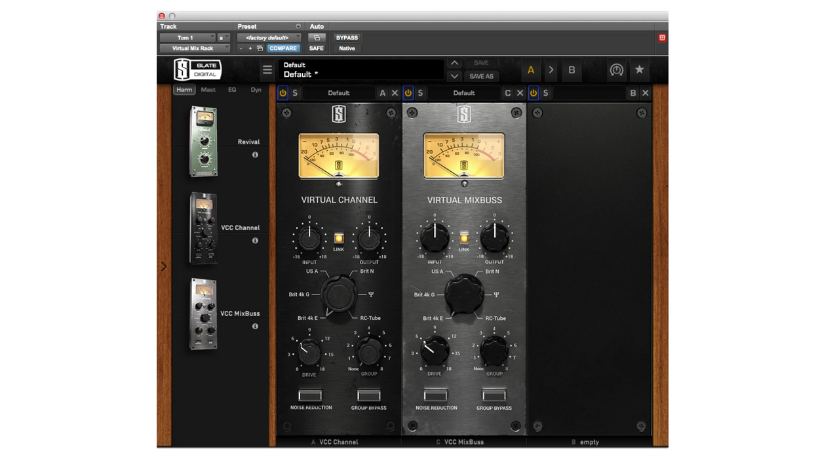Click the Drive knob on Virtual Channel
The height and width of the screenshot is (459, 837).
click(309, 353)
